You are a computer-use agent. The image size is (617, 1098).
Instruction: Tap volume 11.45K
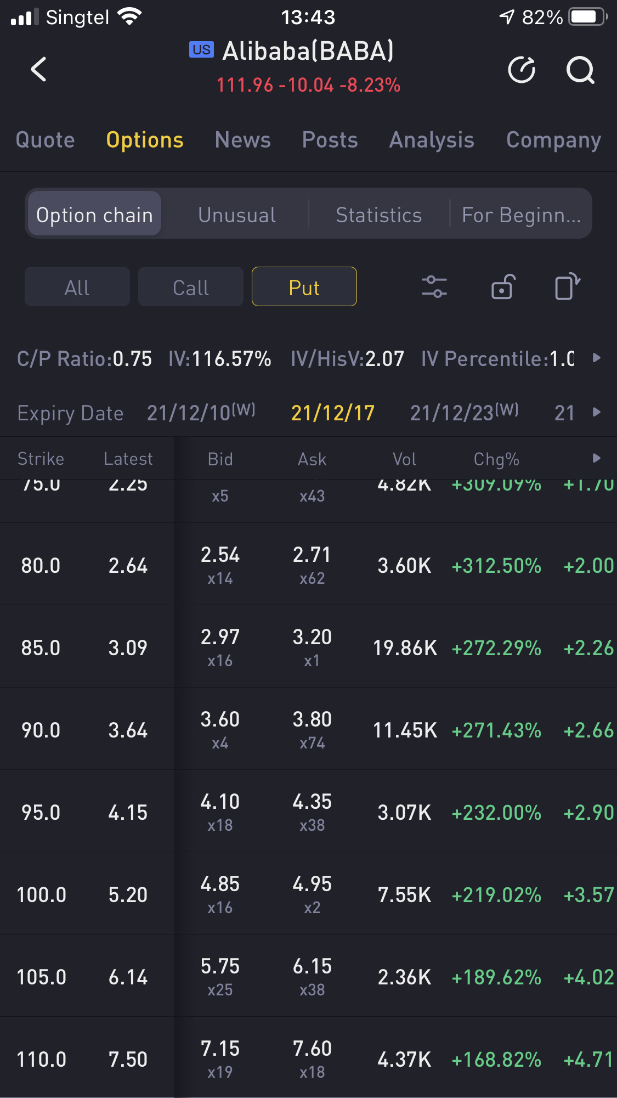coord(405,730)
